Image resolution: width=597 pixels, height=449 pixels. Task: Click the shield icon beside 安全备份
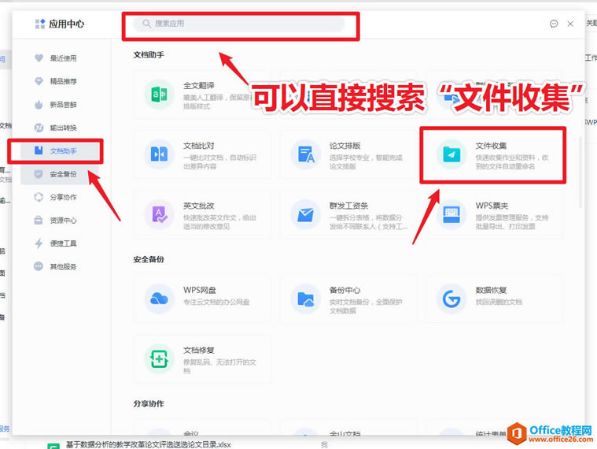pos(39,174)
